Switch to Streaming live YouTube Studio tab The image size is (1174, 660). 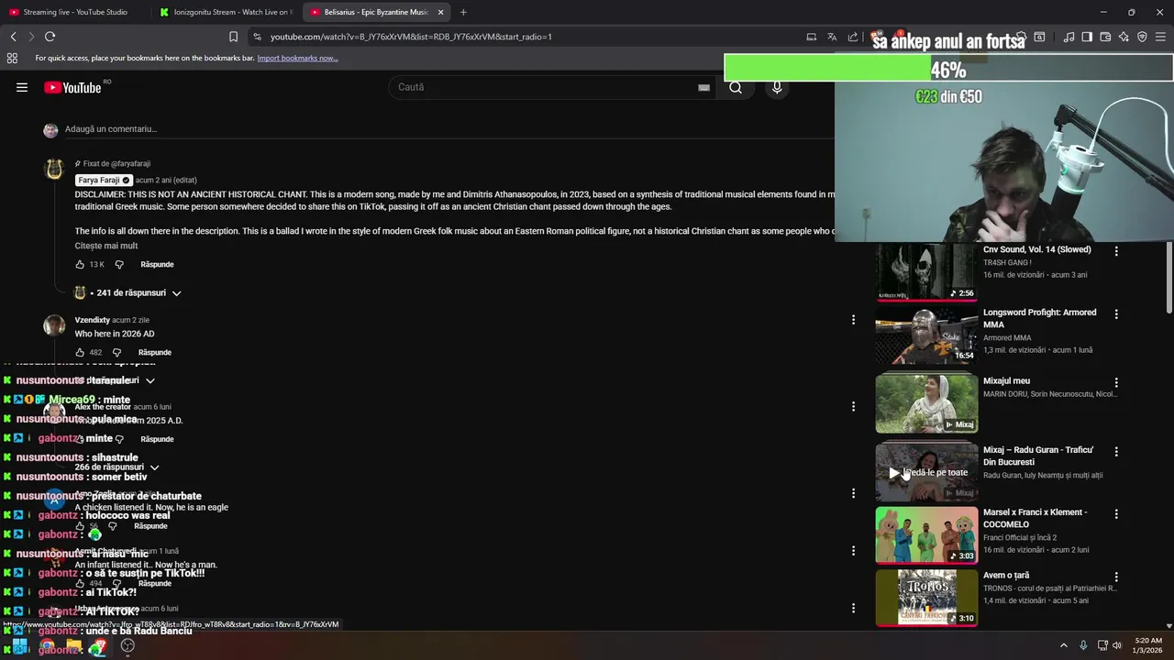(x=75, y=12)
